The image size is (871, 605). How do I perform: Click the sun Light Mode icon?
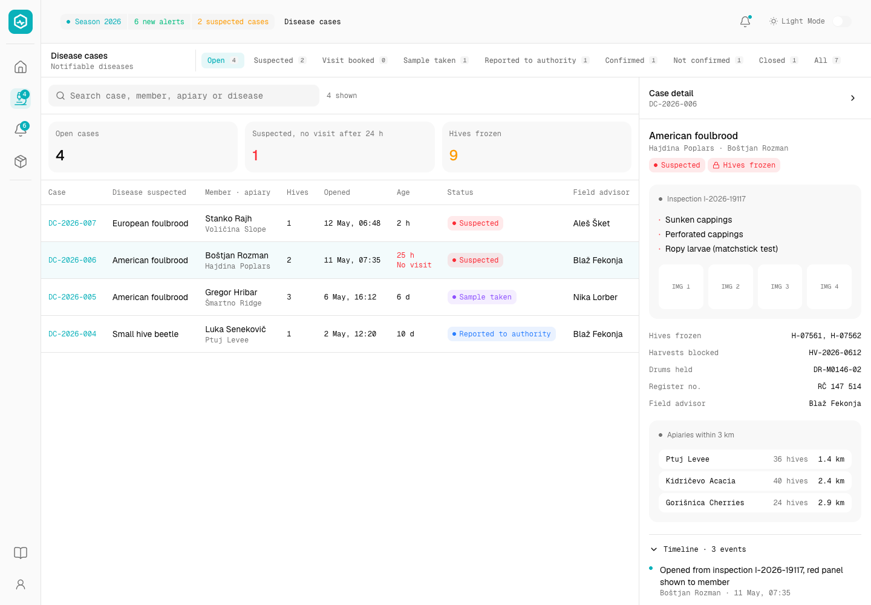(x=773, y=21)
